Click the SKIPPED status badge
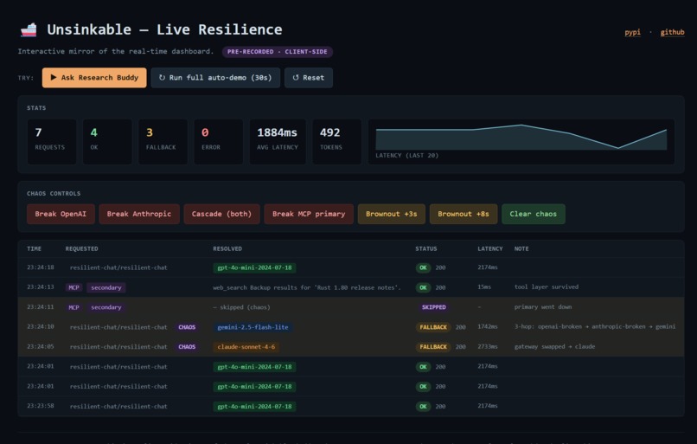The width and height of the screenshot is (697, 444). point(434,307)
